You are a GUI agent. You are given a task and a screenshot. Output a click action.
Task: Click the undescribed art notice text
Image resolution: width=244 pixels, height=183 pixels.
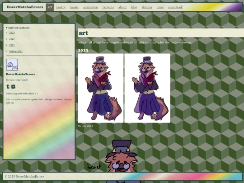click(135, 42)
